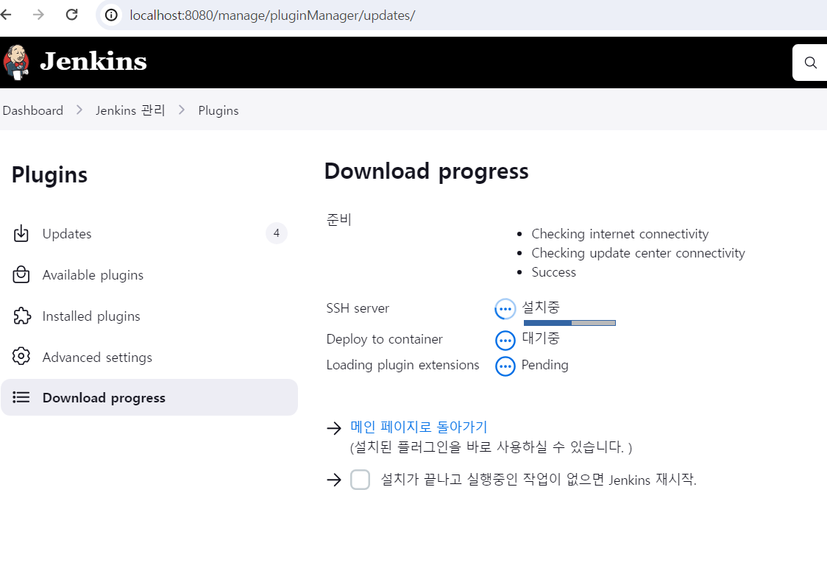Click the Checking internet connectivity entry

[620, 234]
